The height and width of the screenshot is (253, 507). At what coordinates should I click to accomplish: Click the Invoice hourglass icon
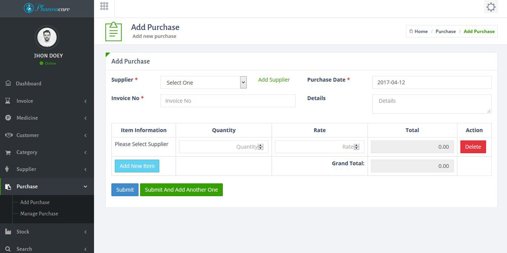(8, 101)
